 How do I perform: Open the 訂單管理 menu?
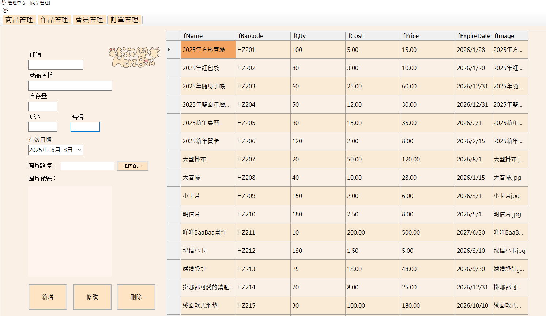coord(124,20)
